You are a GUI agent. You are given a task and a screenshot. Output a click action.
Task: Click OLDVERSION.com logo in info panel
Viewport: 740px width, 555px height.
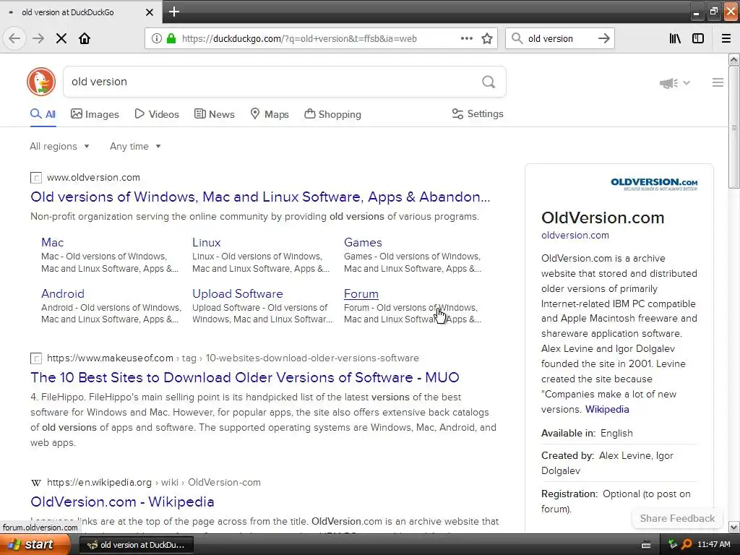pyautogui.click(x=654, y=184)
